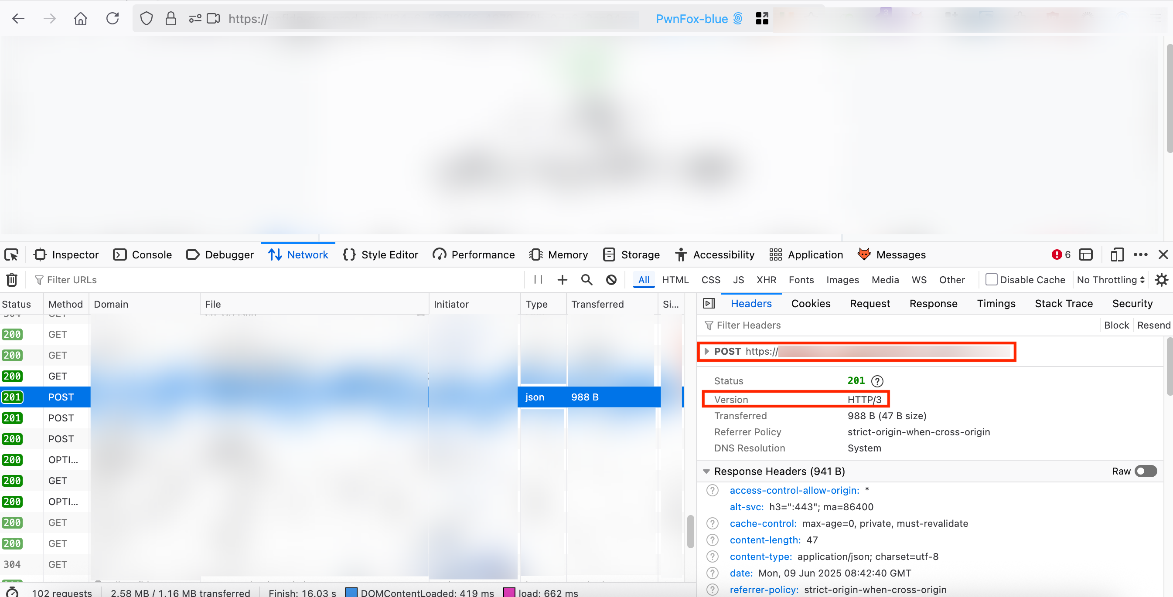Enable the Disable Cache checkbox

click(991, 279)
